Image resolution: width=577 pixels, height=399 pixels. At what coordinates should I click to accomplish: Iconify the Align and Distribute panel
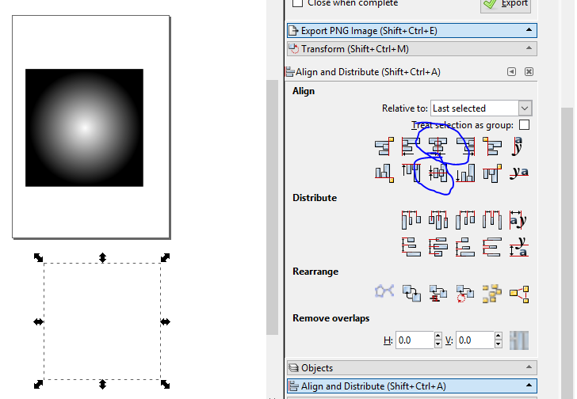511,71
